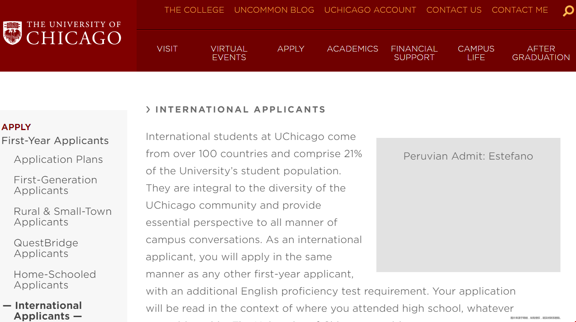Click the Contact Me link
The image size is (576, 322).
coord(520,10)
